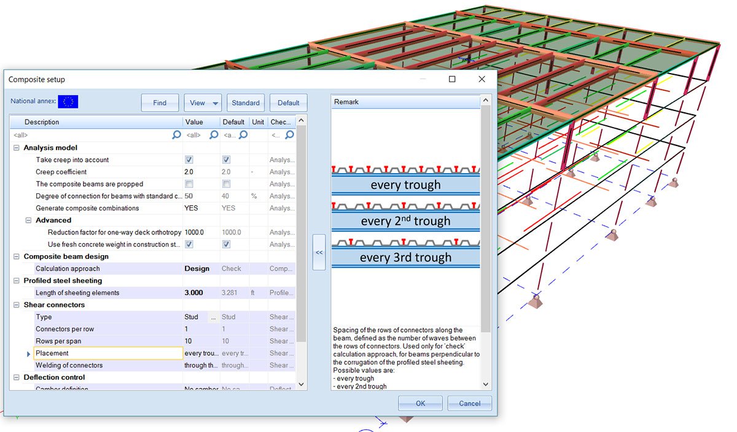Enable 'The composite beams are propped' checkbox
This screenshot has height=432, width=737.
pos(189,184)
